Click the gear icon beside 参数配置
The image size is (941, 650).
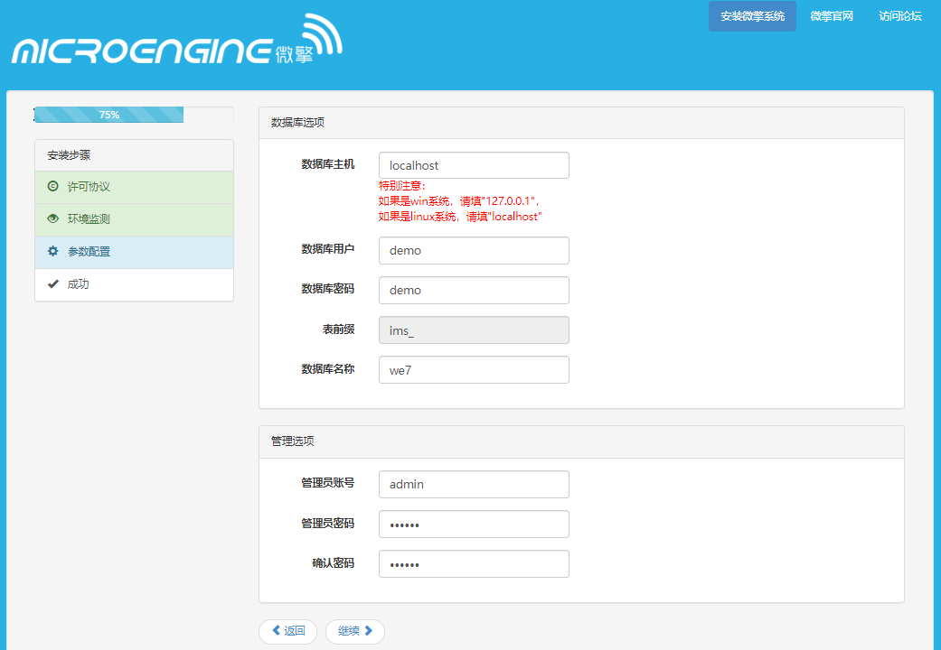[x=52, y=251]
